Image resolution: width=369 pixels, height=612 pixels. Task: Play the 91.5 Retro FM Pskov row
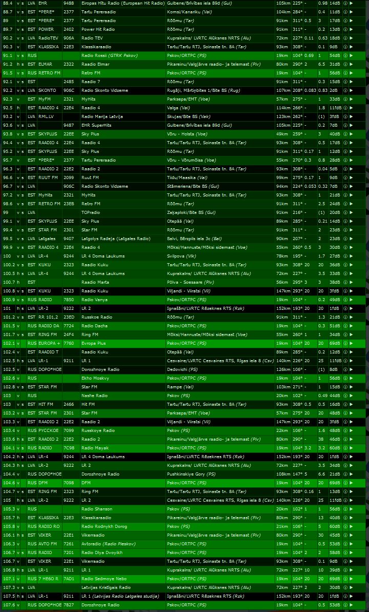click(x=352, y=73)
